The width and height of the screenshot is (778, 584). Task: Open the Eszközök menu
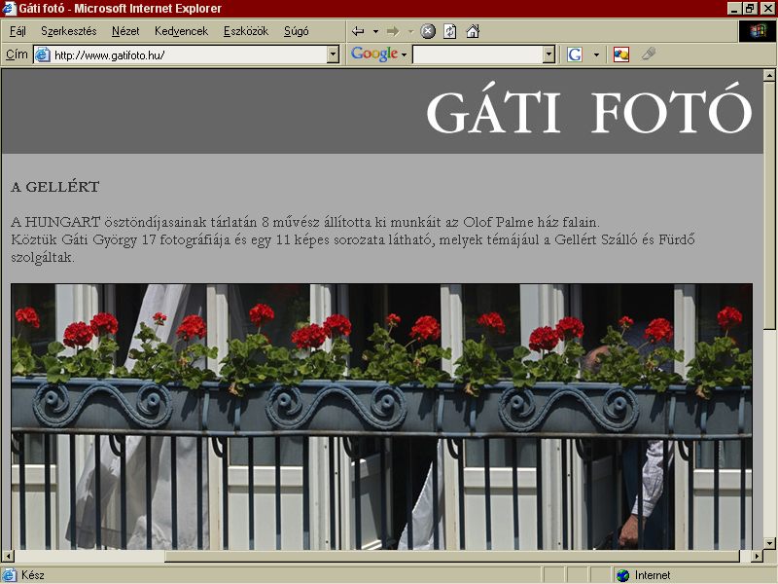[x=246, y=31]
